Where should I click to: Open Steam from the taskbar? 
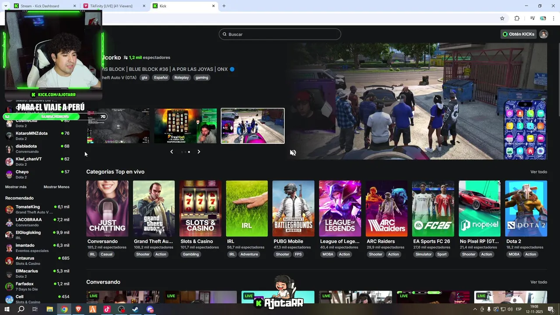(x=136, y=309)
